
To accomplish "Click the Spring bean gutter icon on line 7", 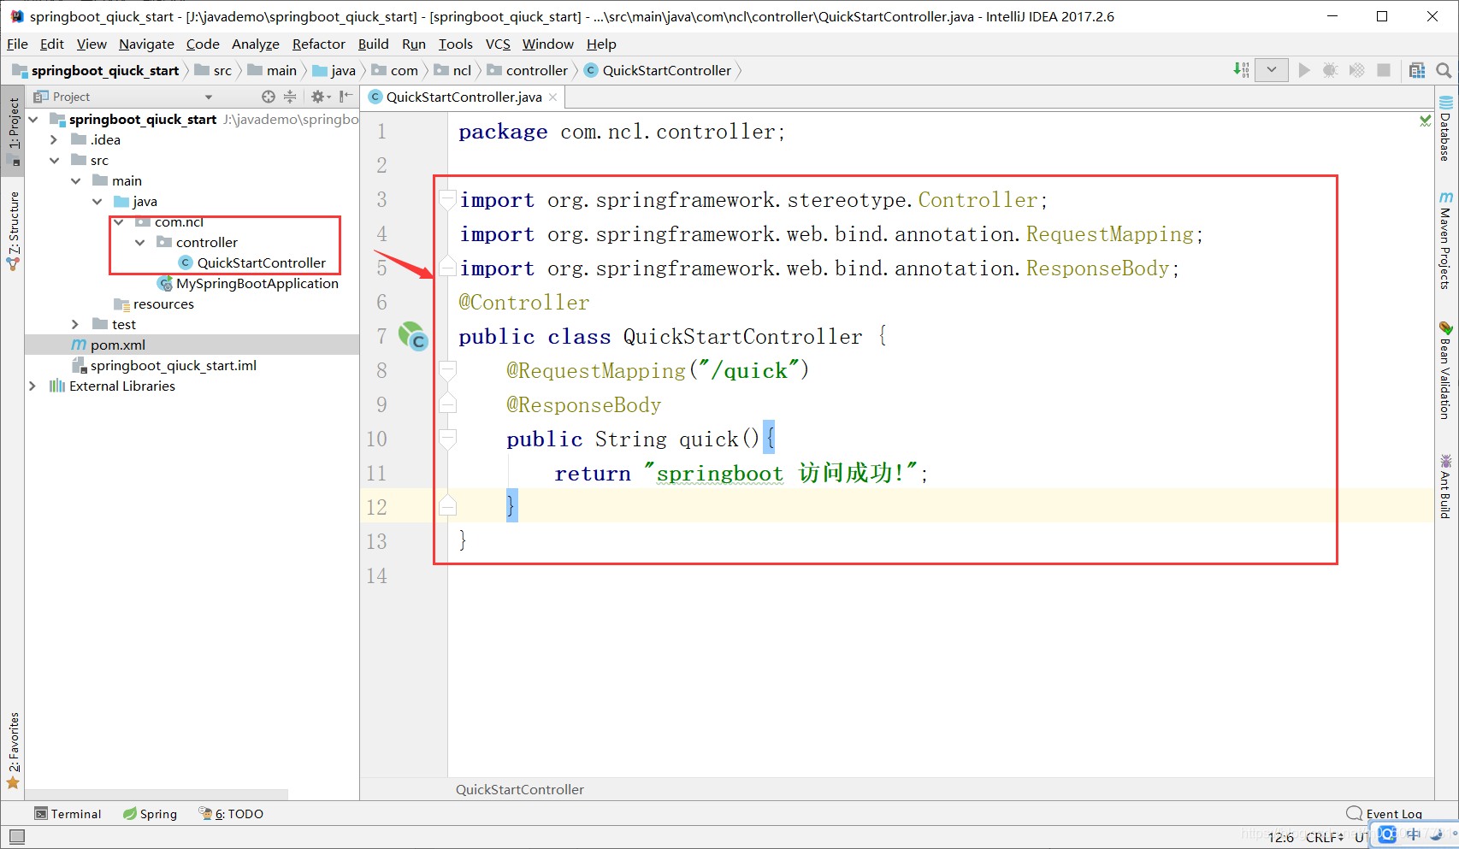I will 413,336.
